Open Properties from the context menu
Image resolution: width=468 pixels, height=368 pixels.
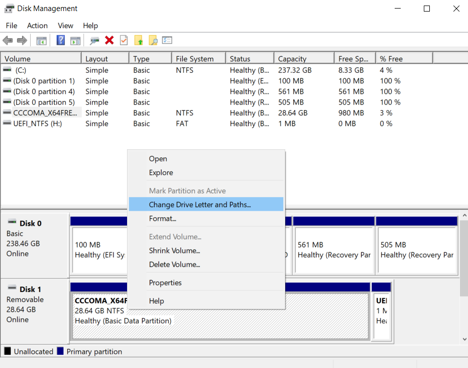click(165, 283)
